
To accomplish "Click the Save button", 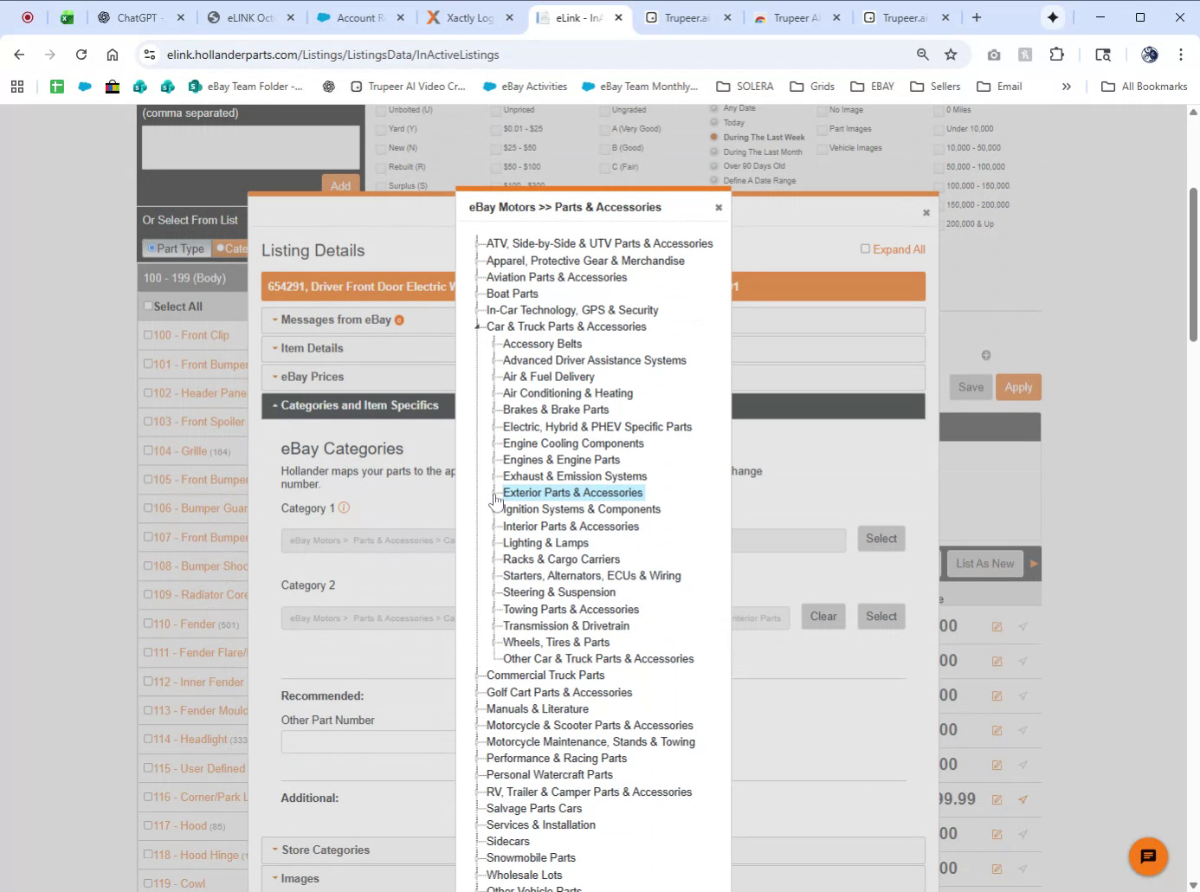I will (x=971, y=387).
